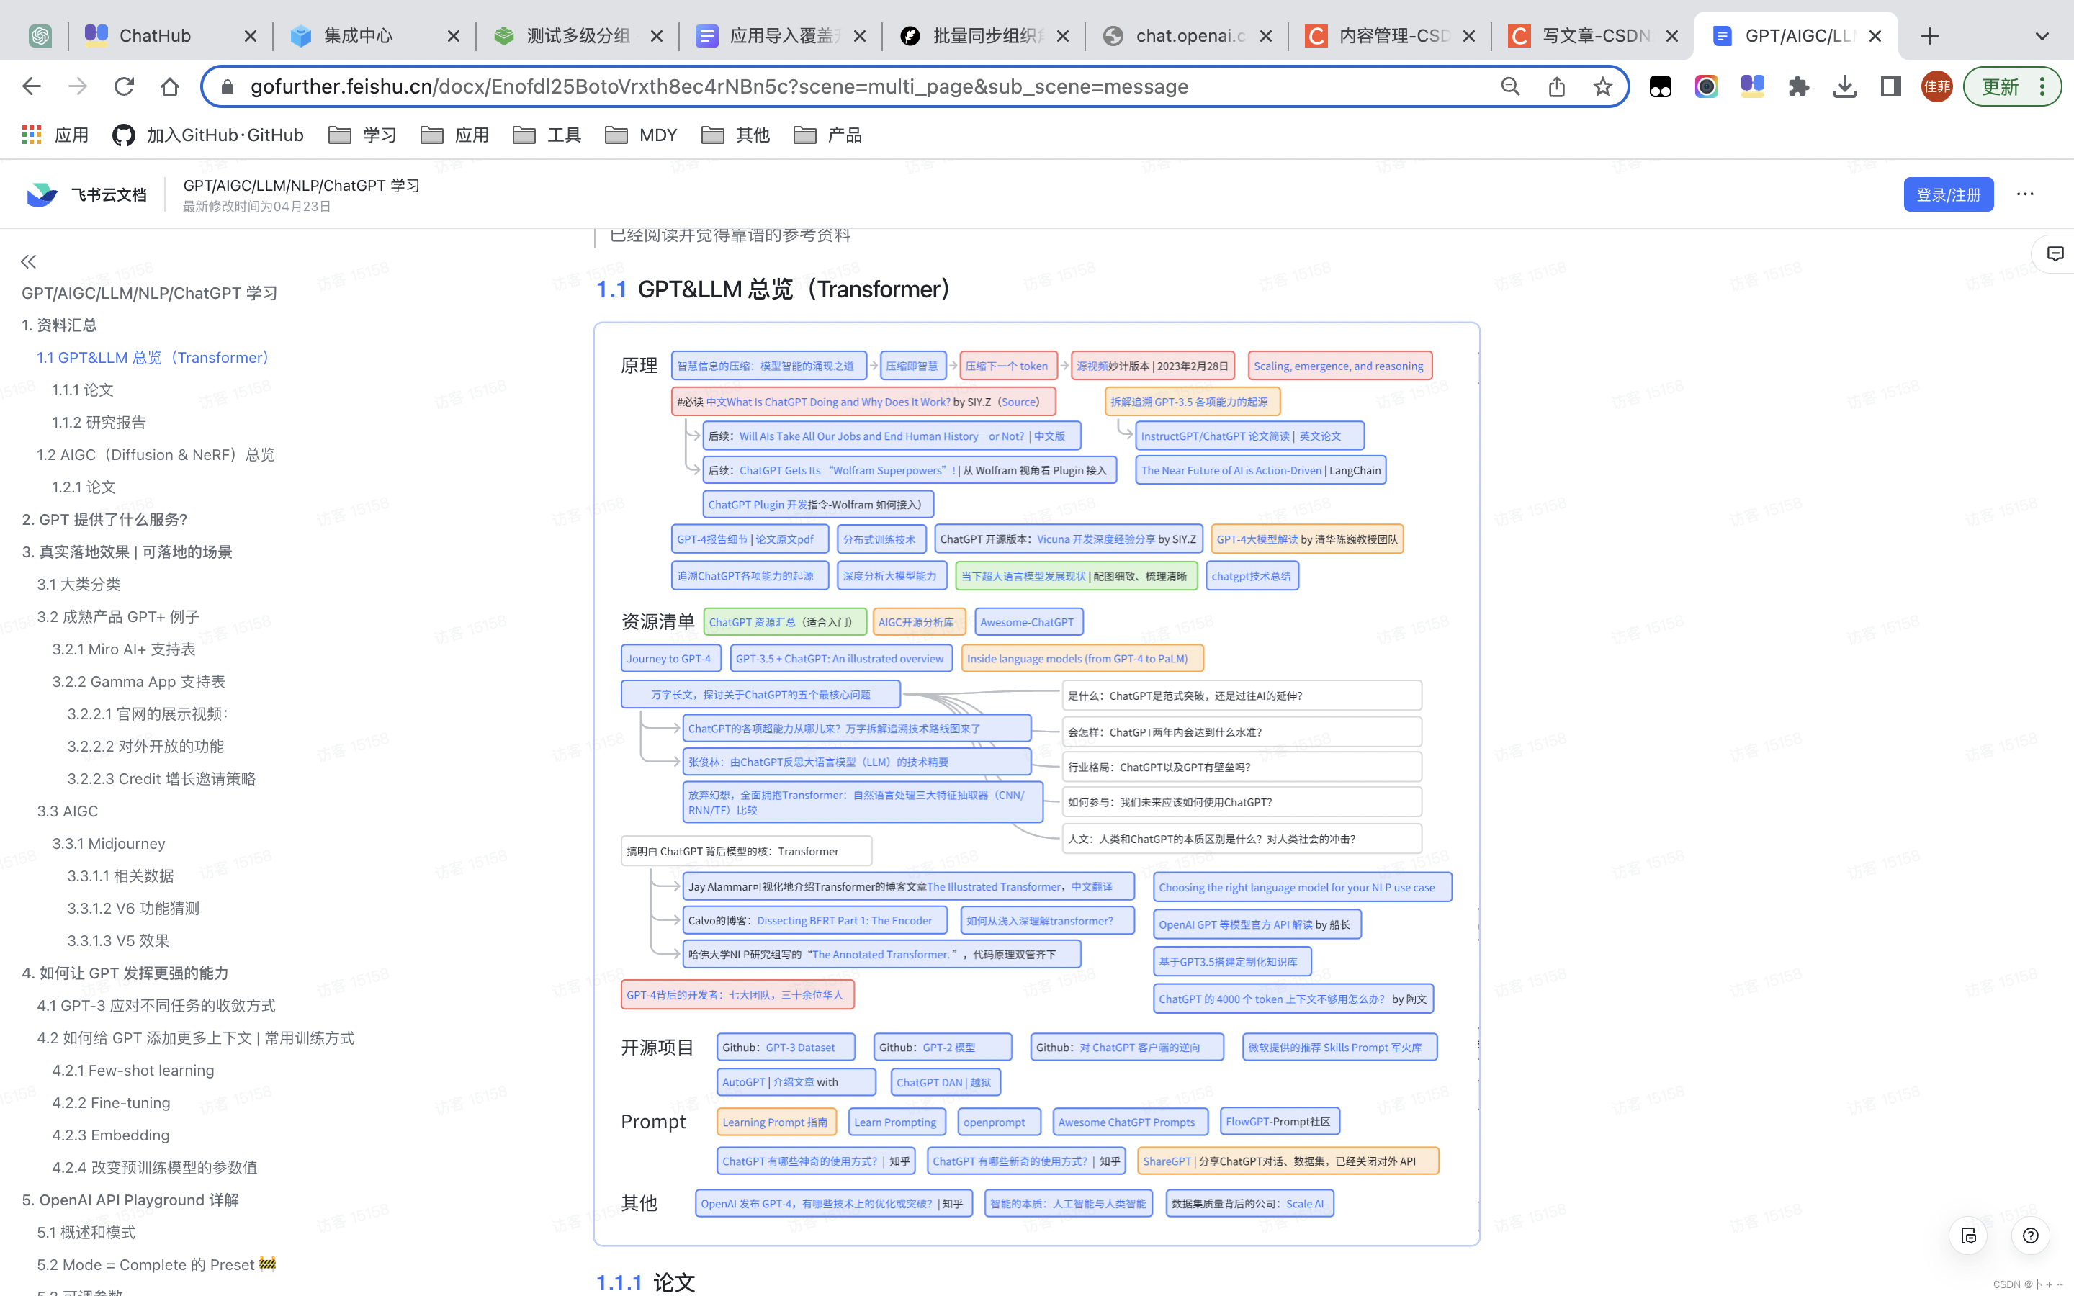
Task: Click the browser address bar
Action: tap(857, 86)
